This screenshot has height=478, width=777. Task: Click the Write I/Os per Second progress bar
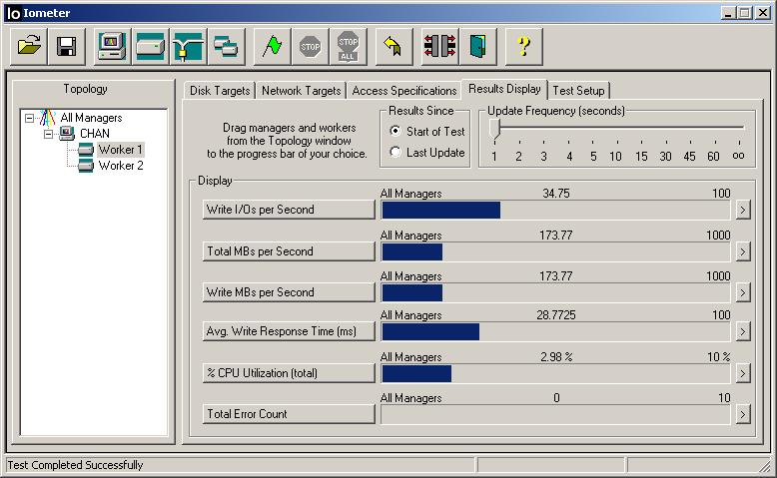point(555,210)
